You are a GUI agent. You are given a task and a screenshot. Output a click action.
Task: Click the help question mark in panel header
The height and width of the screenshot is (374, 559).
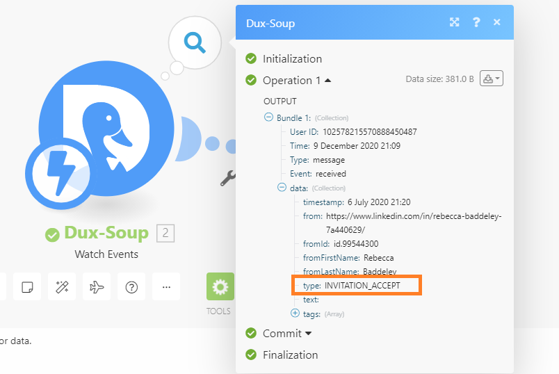[476, 22]
